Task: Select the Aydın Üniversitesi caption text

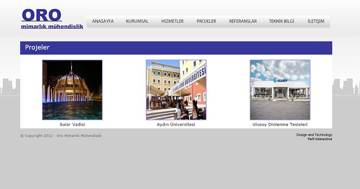Action: tap(176, 125)
